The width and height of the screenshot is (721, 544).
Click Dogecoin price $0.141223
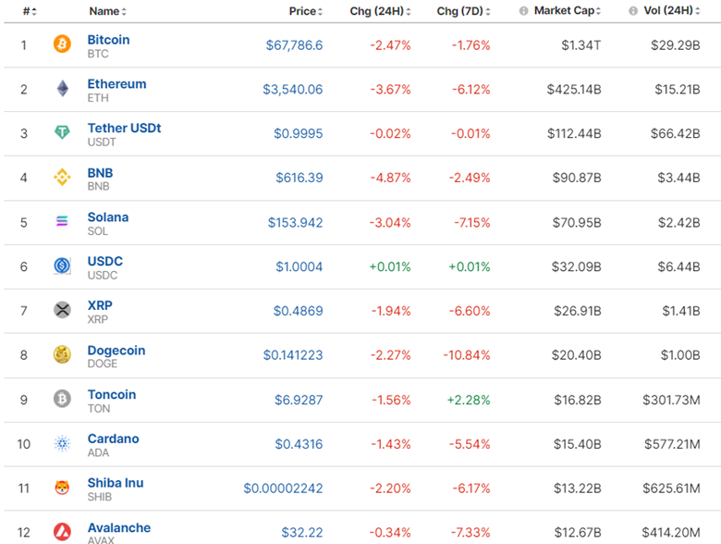[x=293, y=355]
